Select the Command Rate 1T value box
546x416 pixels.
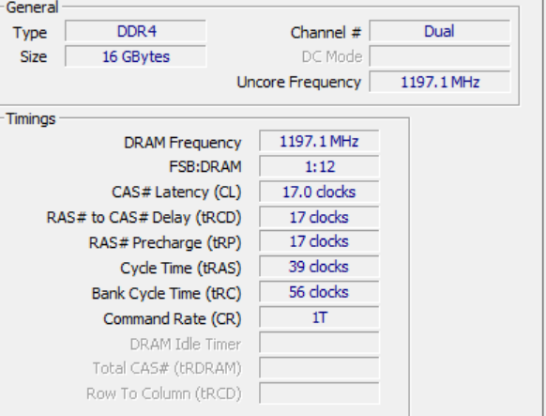[319, 317]
